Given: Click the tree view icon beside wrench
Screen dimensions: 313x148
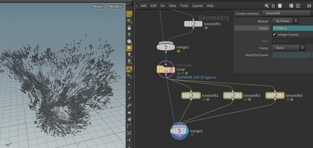Looking at the screenshot, I should point(273,6).
